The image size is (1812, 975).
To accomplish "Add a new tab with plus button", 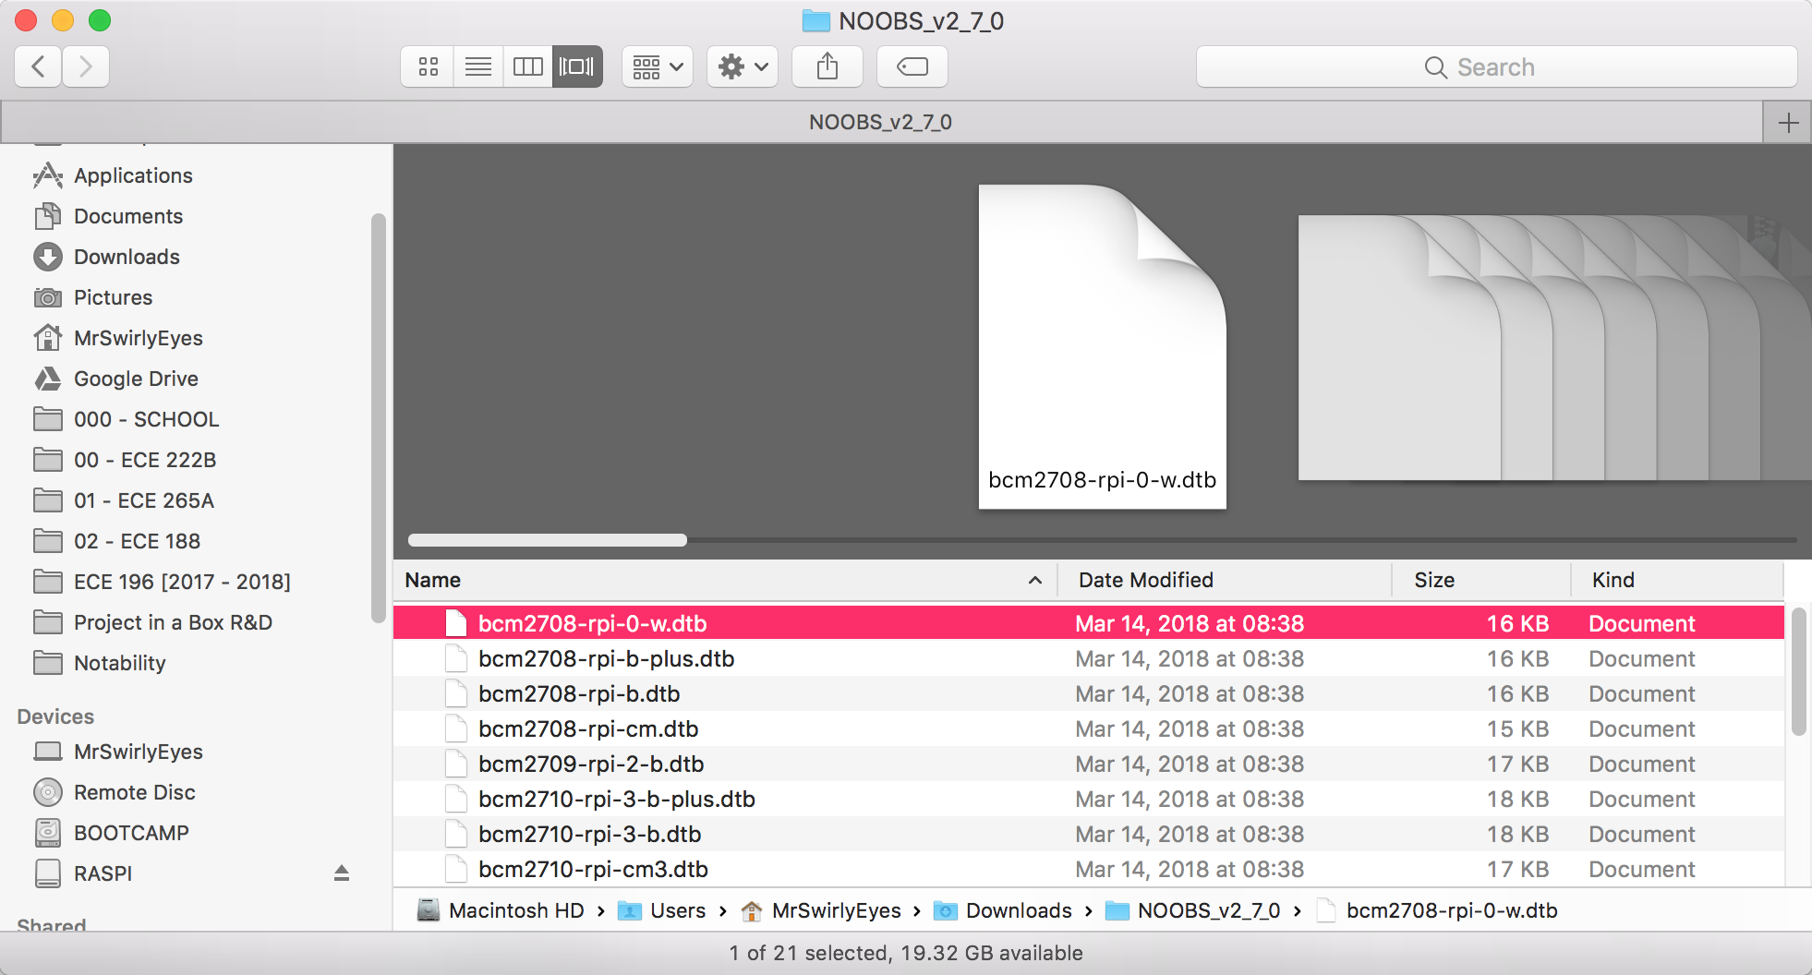I will coord(1788,122).
